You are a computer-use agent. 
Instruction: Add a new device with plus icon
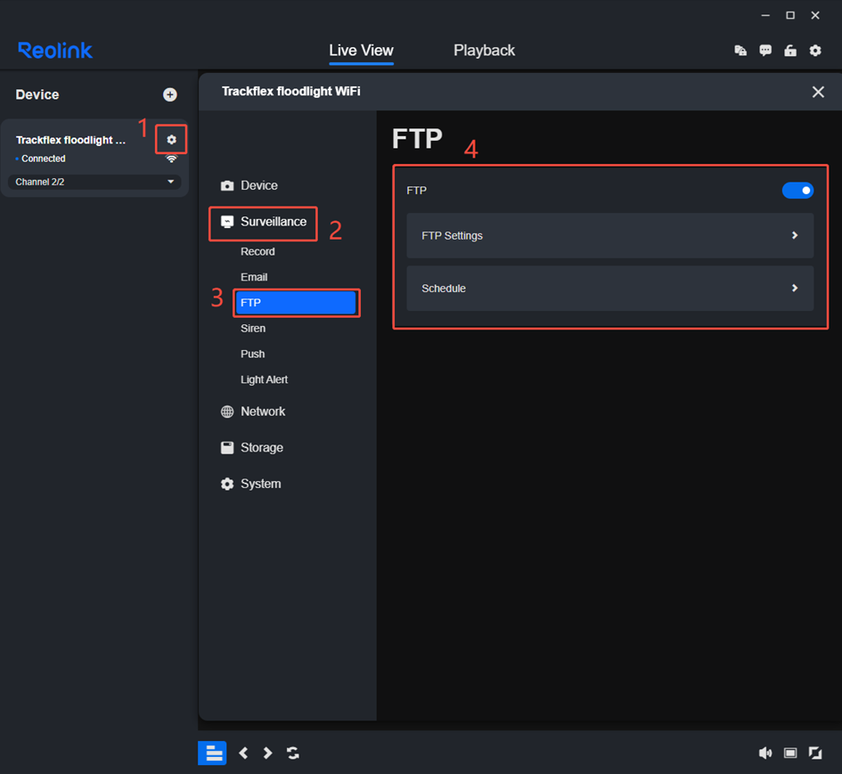pyautogui.click(x=169, y=94)
